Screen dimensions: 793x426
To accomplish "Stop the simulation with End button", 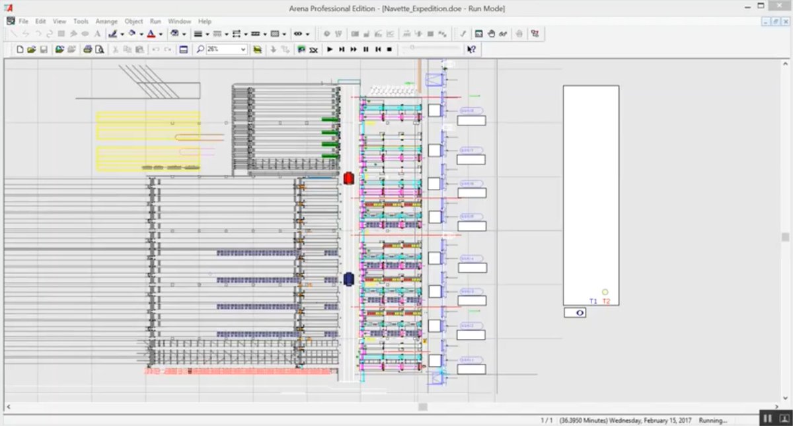I will (389, 49).
